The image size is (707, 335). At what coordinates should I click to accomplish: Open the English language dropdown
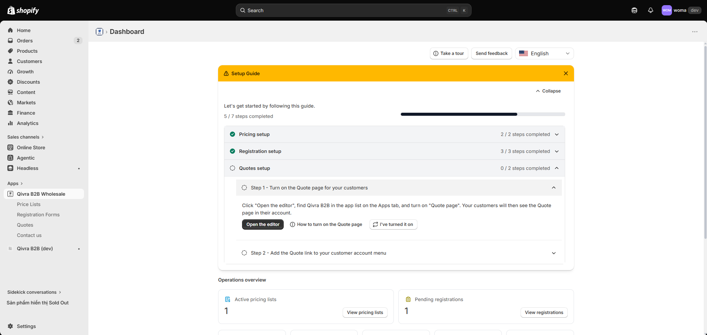544,53
